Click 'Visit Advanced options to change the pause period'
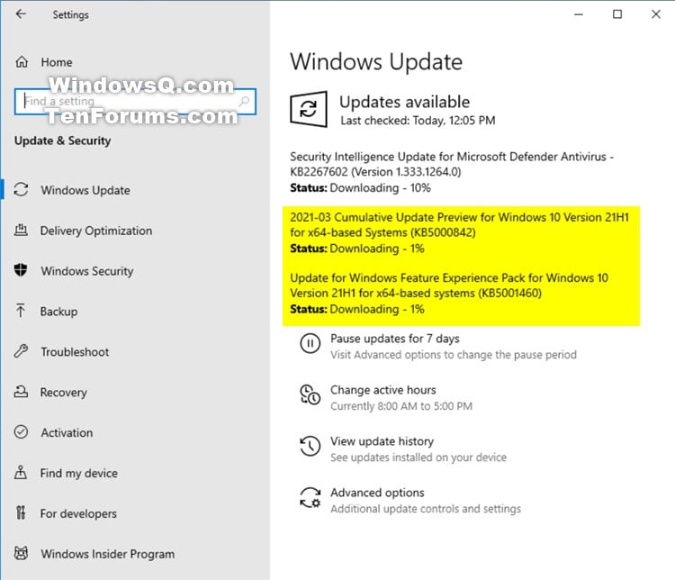This screenshot has width=675, height=580. [x=454, y=355]
